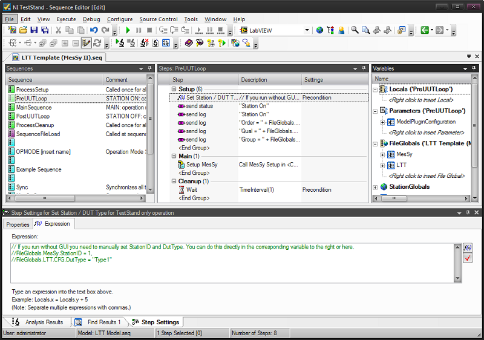This screenshot has width=484, height=340.
Task: Select the SequenceFileLoad sequence
Action: point(38,134)
